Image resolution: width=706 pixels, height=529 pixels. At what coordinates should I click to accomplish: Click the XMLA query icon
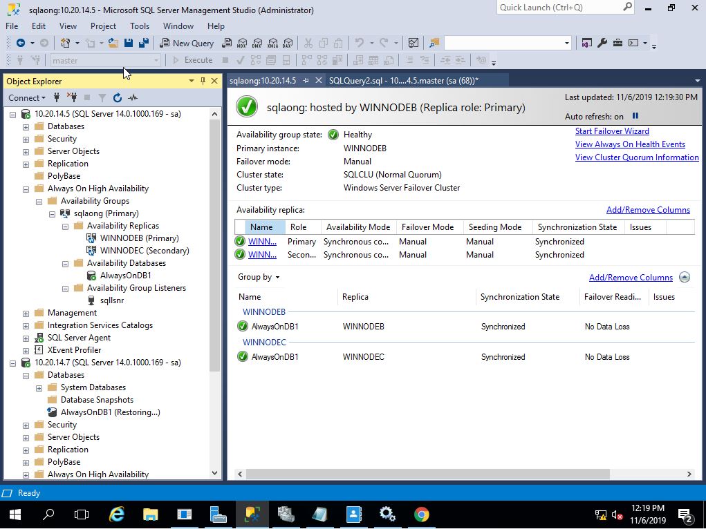pyautogui.click(x=272, y=43)
